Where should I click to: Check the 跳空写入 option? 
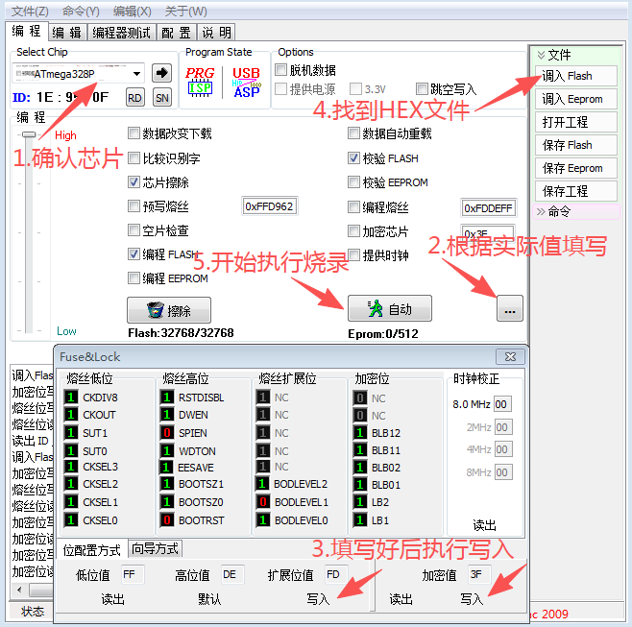(422, 88)
